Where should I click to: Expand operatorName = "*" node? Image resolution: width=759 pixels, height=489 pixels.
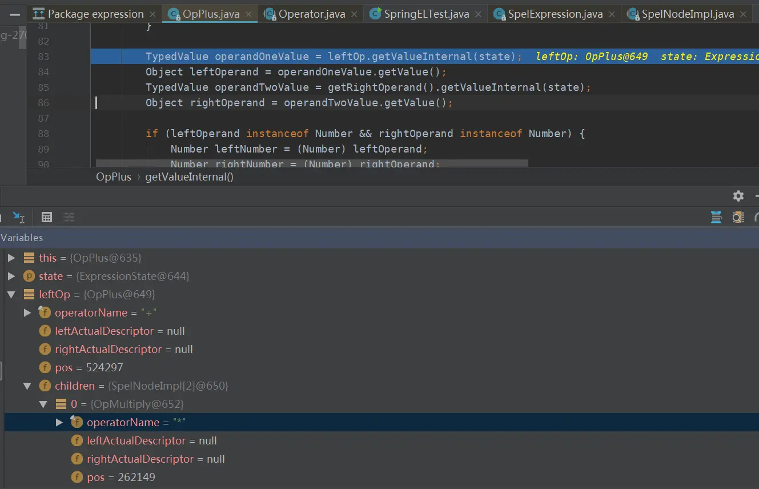tap(59, 422)
